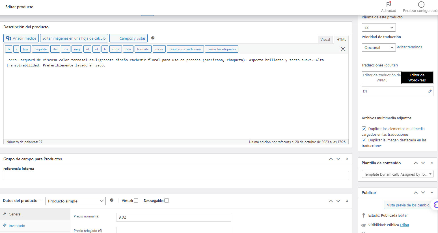438x233 pixels.
Task: Open the Actividad flag icon
Action: coord(389,5)
